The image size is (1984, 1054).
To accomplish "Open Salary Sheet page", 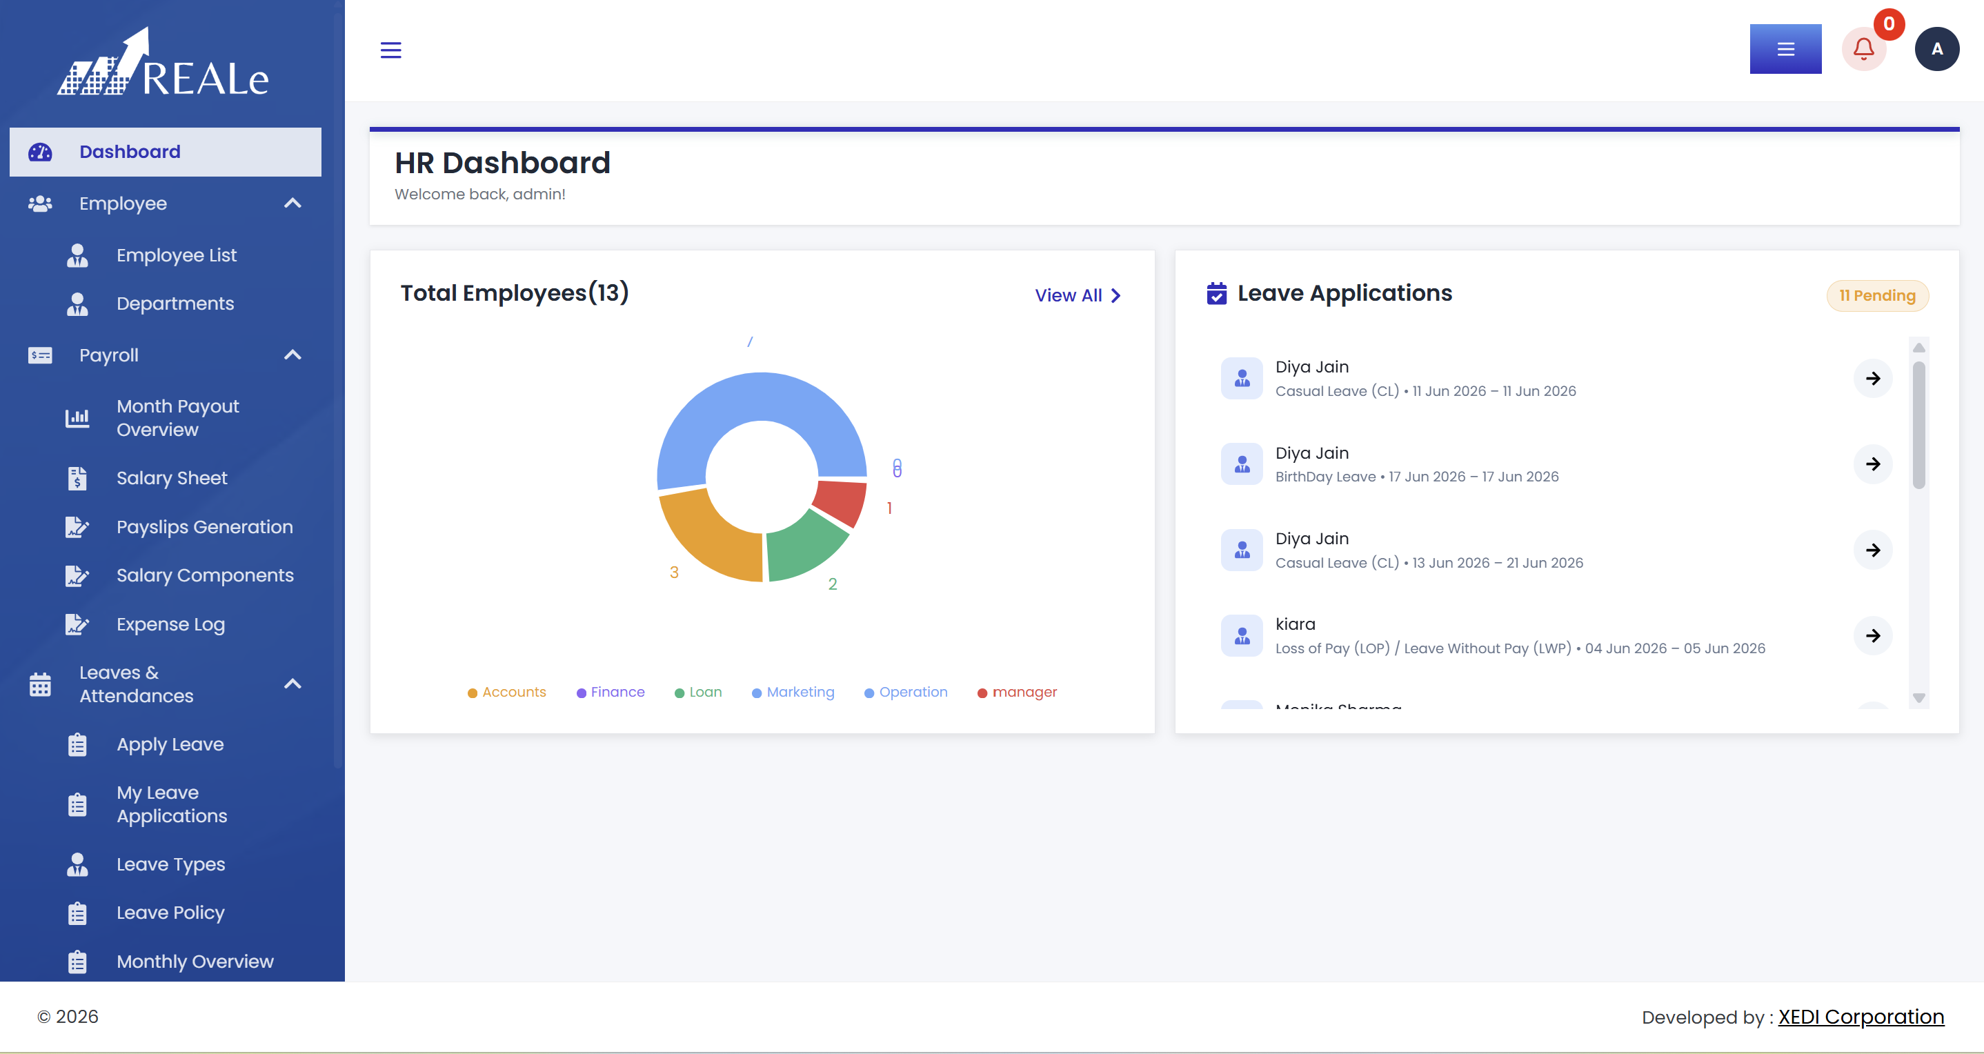I will [172, 479].
